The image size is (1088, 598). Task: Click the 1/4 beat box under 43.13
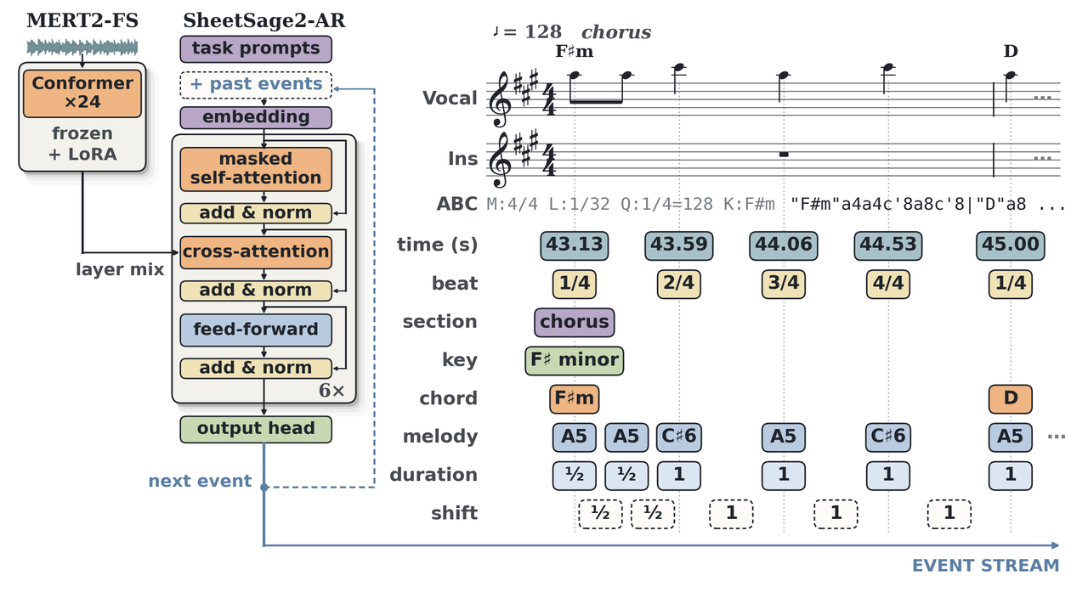[x=575, y=284]
